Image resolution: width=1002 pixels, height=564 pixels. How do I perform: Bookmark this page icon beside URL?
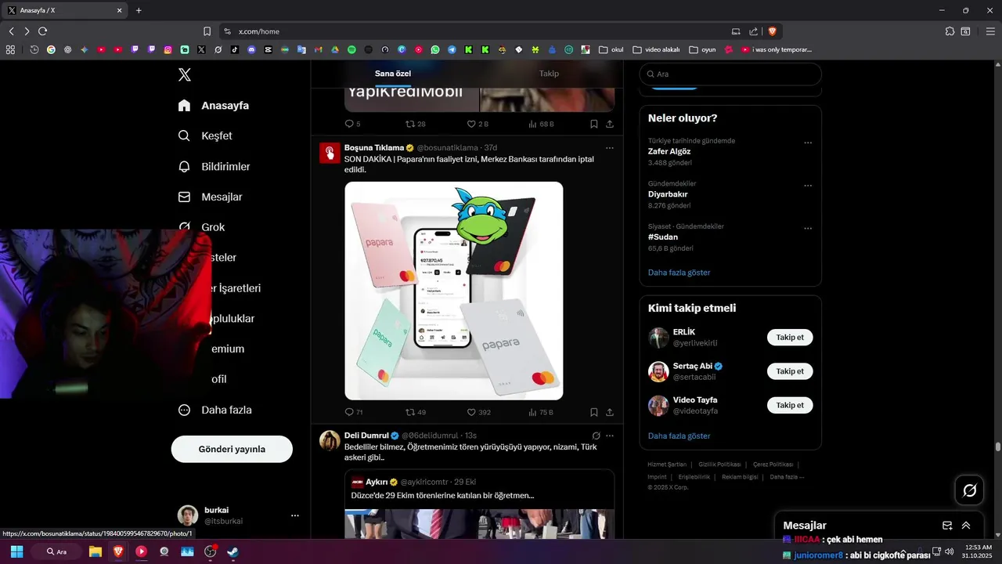[207, 31]
